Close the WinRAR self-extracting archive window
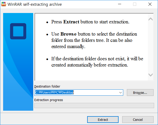The image size is (158, 125). 150,4
